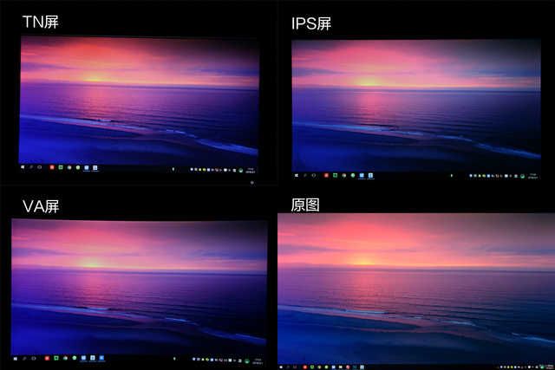Screen dimensions: 555x370
Task: Open Task View on the TN屏 screen
Action: click(x=40, y=167)
